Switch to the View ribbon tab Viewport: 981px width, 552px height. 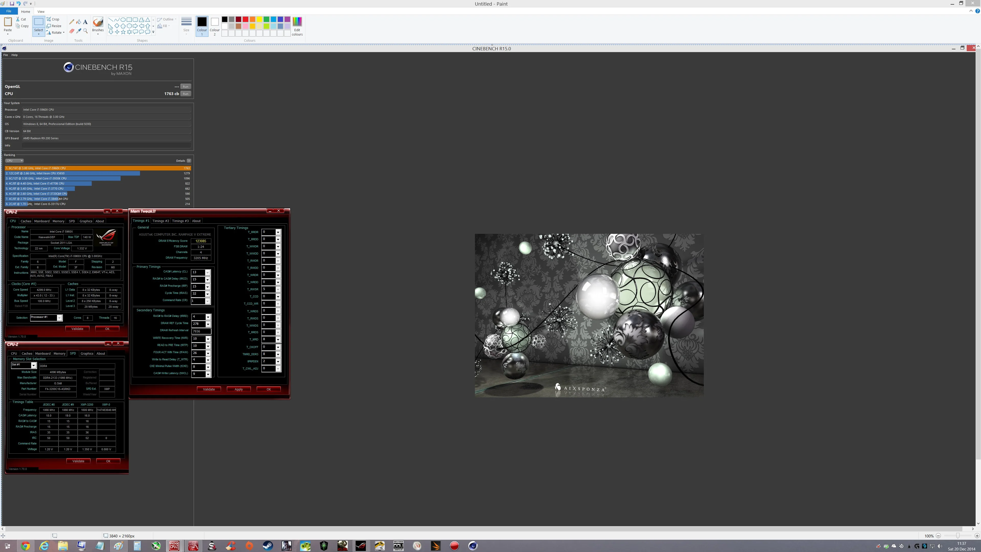pyautogui.click(x=41, y=11)
